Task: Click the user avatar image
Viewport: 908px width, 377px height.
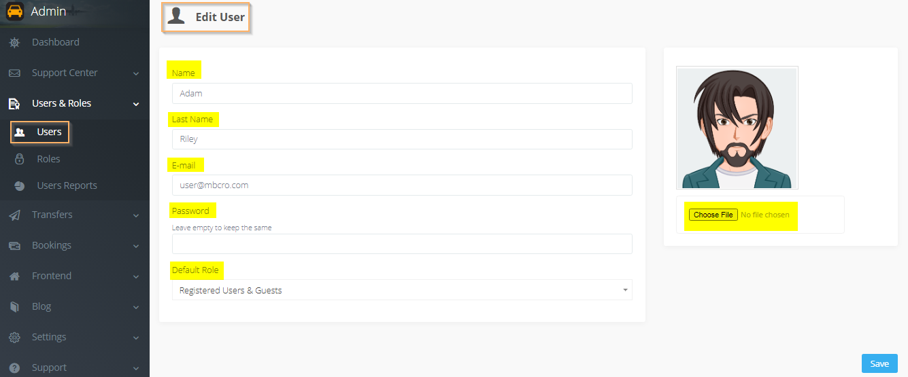Action: point(737,128)
